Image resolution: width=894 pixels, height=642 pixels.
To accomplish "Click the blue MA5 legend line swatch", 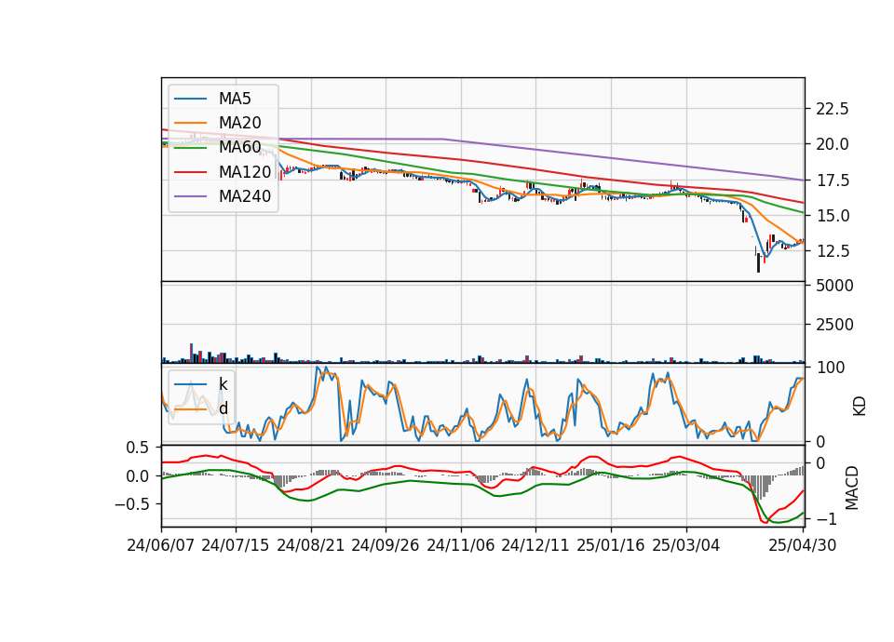I will (190, 99).
